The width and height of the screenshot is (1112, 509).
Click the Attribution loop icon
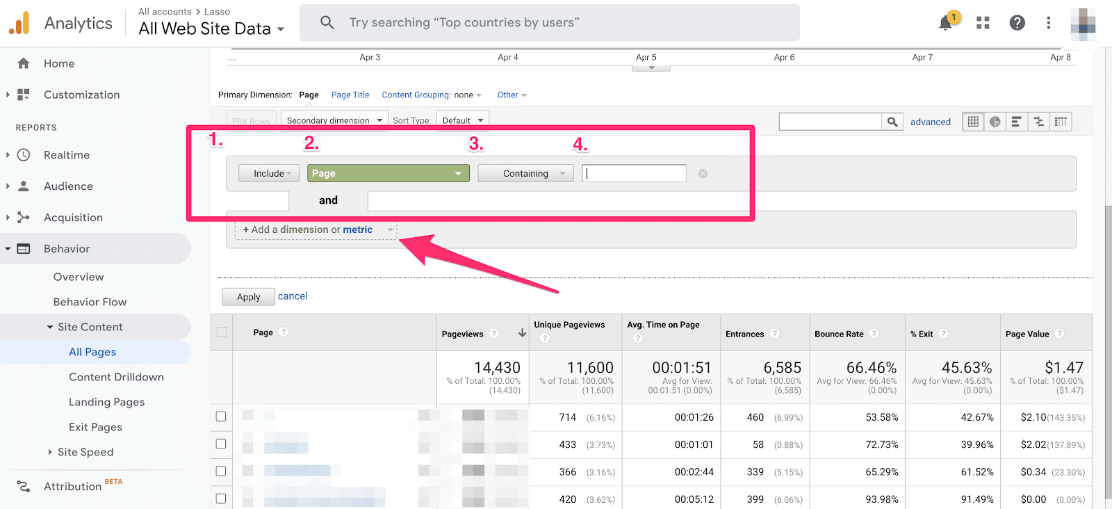(24, 487)
